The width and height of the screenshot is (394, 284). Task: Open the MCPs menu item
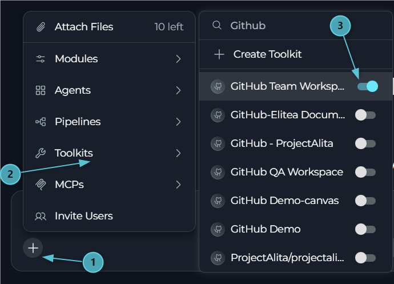point(109,185)
